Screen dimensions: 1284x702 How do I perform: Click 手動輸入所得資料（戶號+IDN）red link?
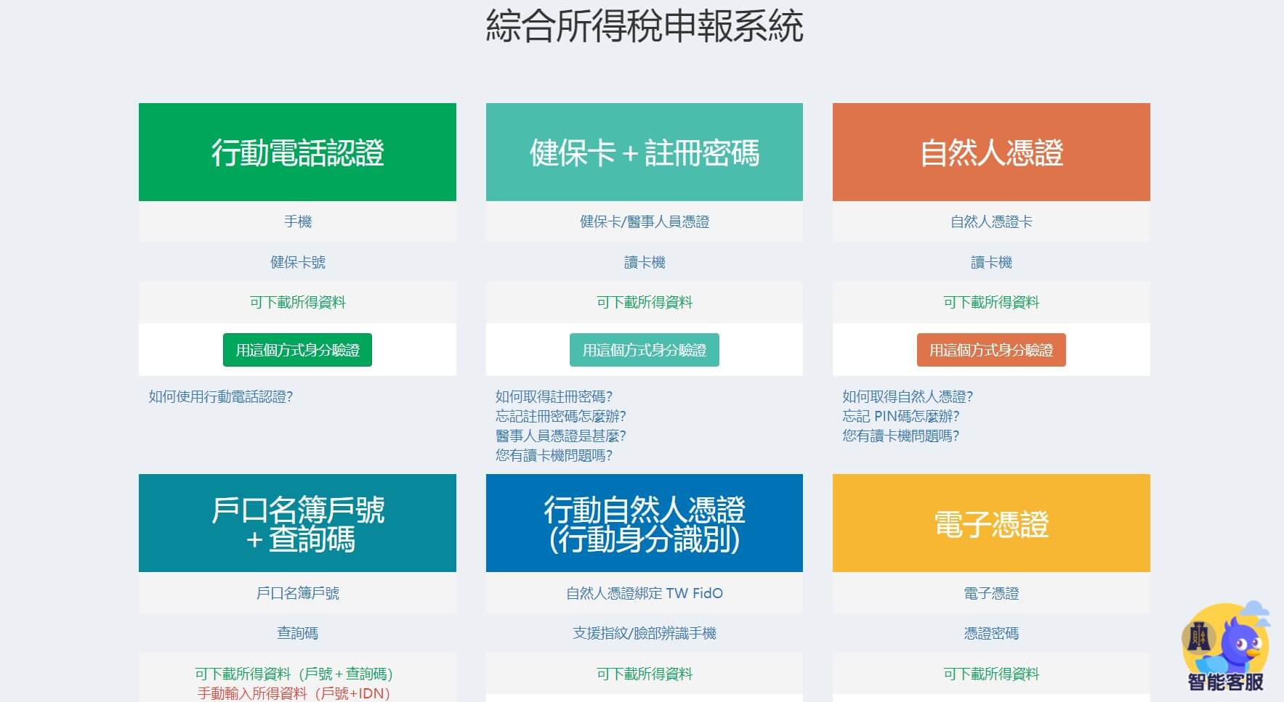[296, 693]
